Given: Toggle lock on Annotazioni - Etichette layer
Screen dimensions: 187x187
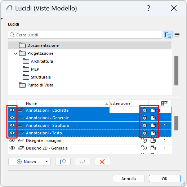Looking at the screenshot, I should 144,110.
